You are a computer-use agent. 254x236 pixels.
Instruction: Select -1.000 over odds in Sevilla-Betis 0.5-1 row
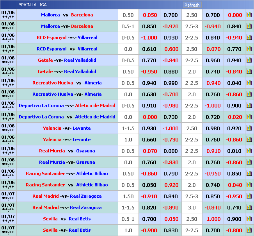pyautogui.click(x=213, y=219)
